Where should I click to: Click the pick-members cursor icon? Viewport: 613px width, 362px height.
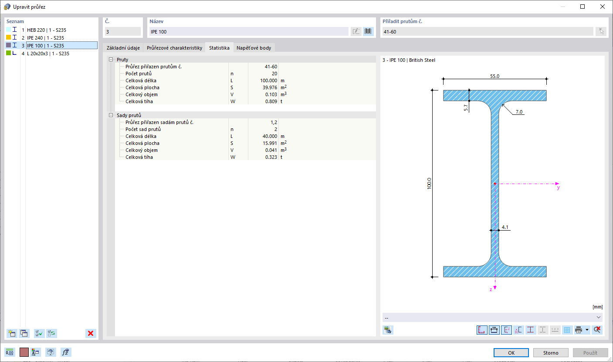tap(601, 31)
